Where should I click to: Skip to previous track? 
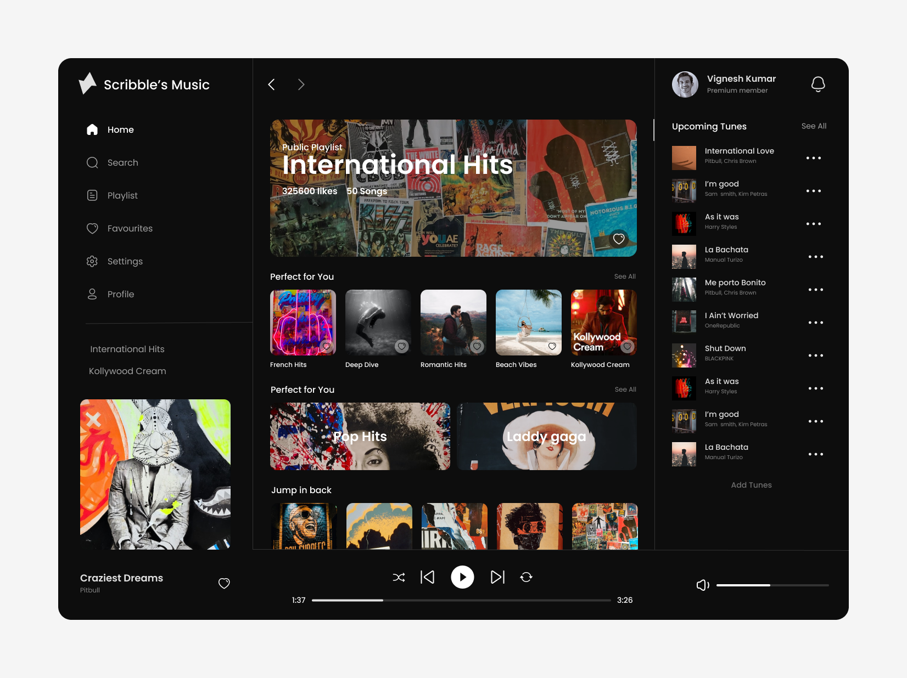(428, 577)
